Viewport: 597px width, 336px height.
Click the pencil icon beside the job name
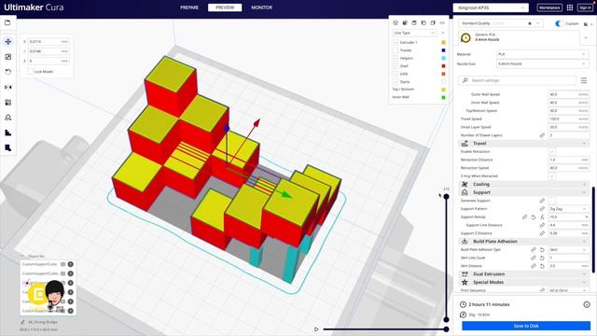(23, 322)
